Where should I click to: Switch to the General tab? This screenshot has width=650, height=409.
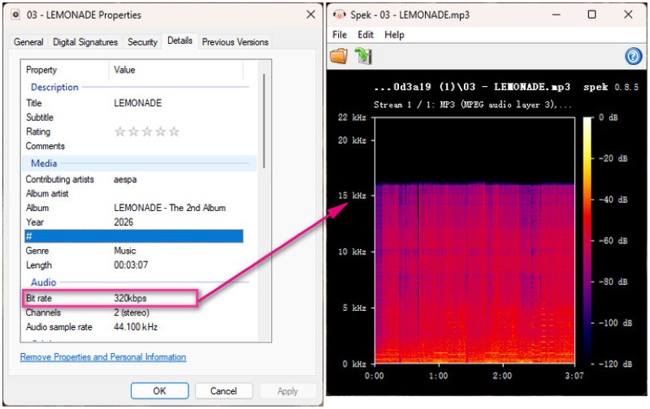click(x=28, y=42)
